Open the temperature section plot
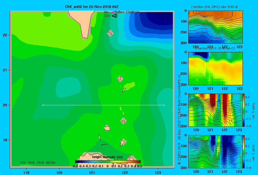Screen dimensions: 258x175 tap(215, 27)
